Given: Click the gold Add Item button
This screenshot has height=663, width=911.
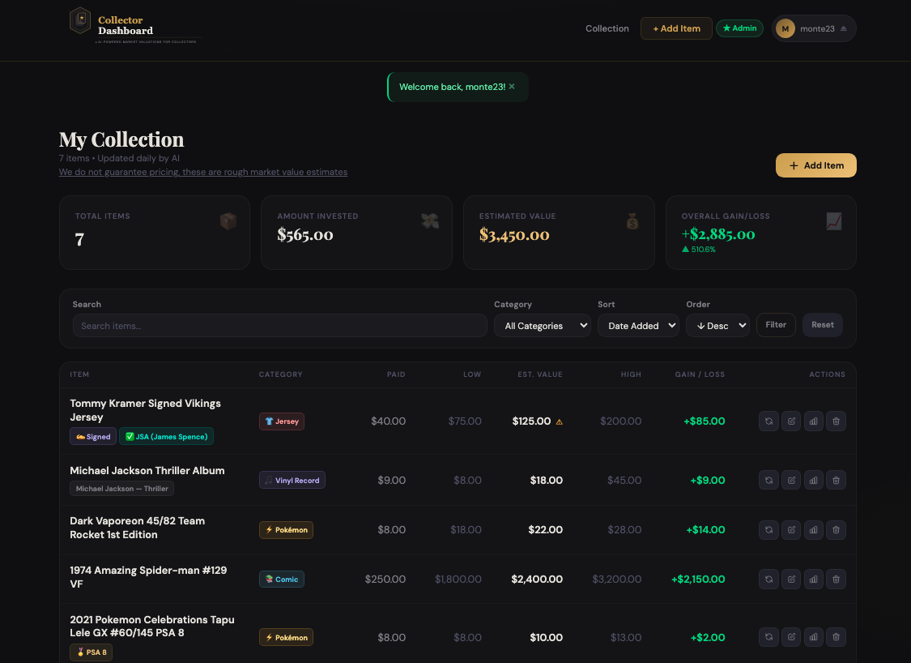Looking at the screenshot, I should tap(815, 165).
